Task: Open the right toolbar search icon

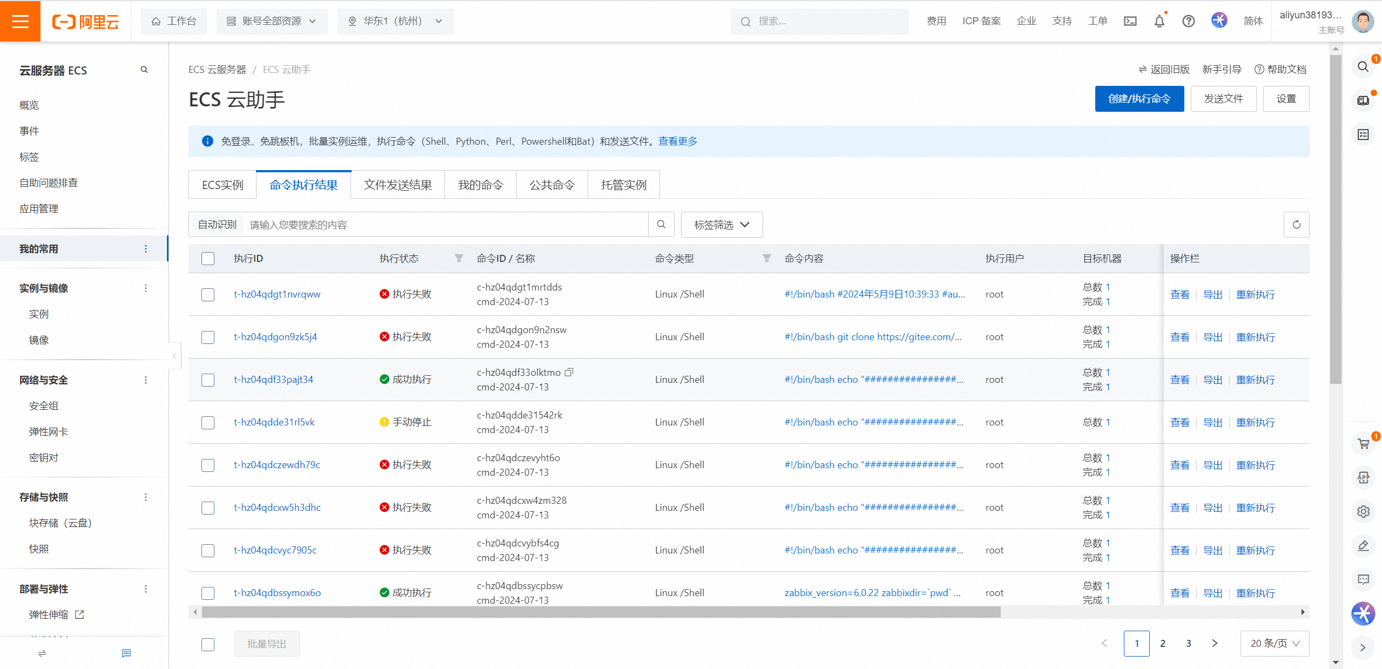Action: click(1363, 66)
